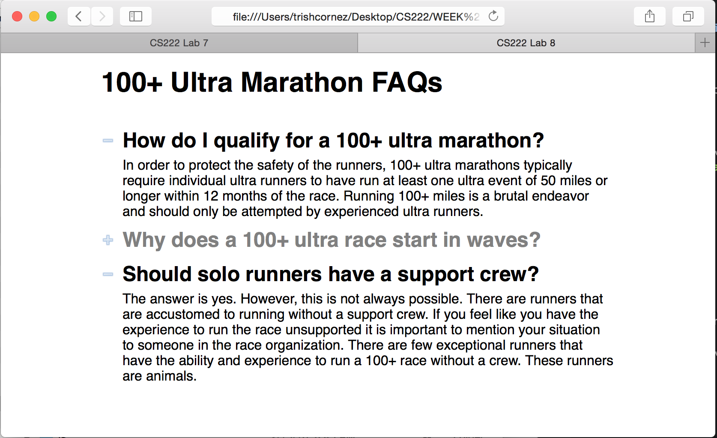Select the CS222 Lab 8 tab
This screenshot has height=438, width=717.
(526, 43)
